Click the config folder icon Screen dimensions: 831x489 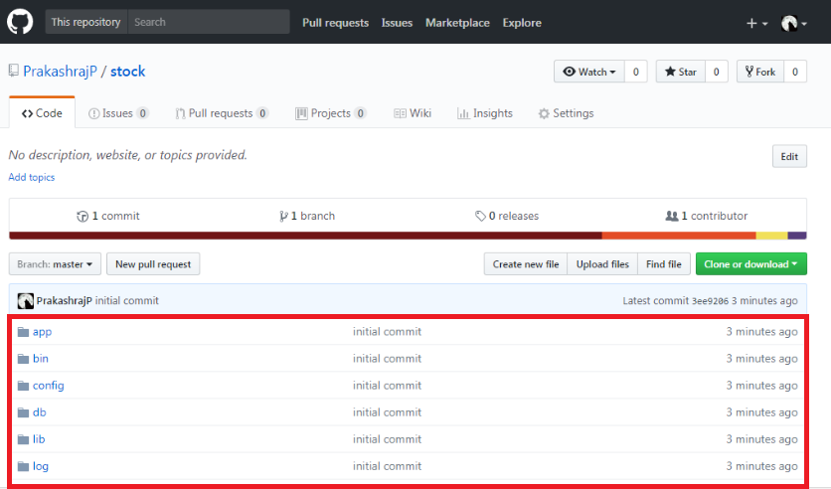23,386
